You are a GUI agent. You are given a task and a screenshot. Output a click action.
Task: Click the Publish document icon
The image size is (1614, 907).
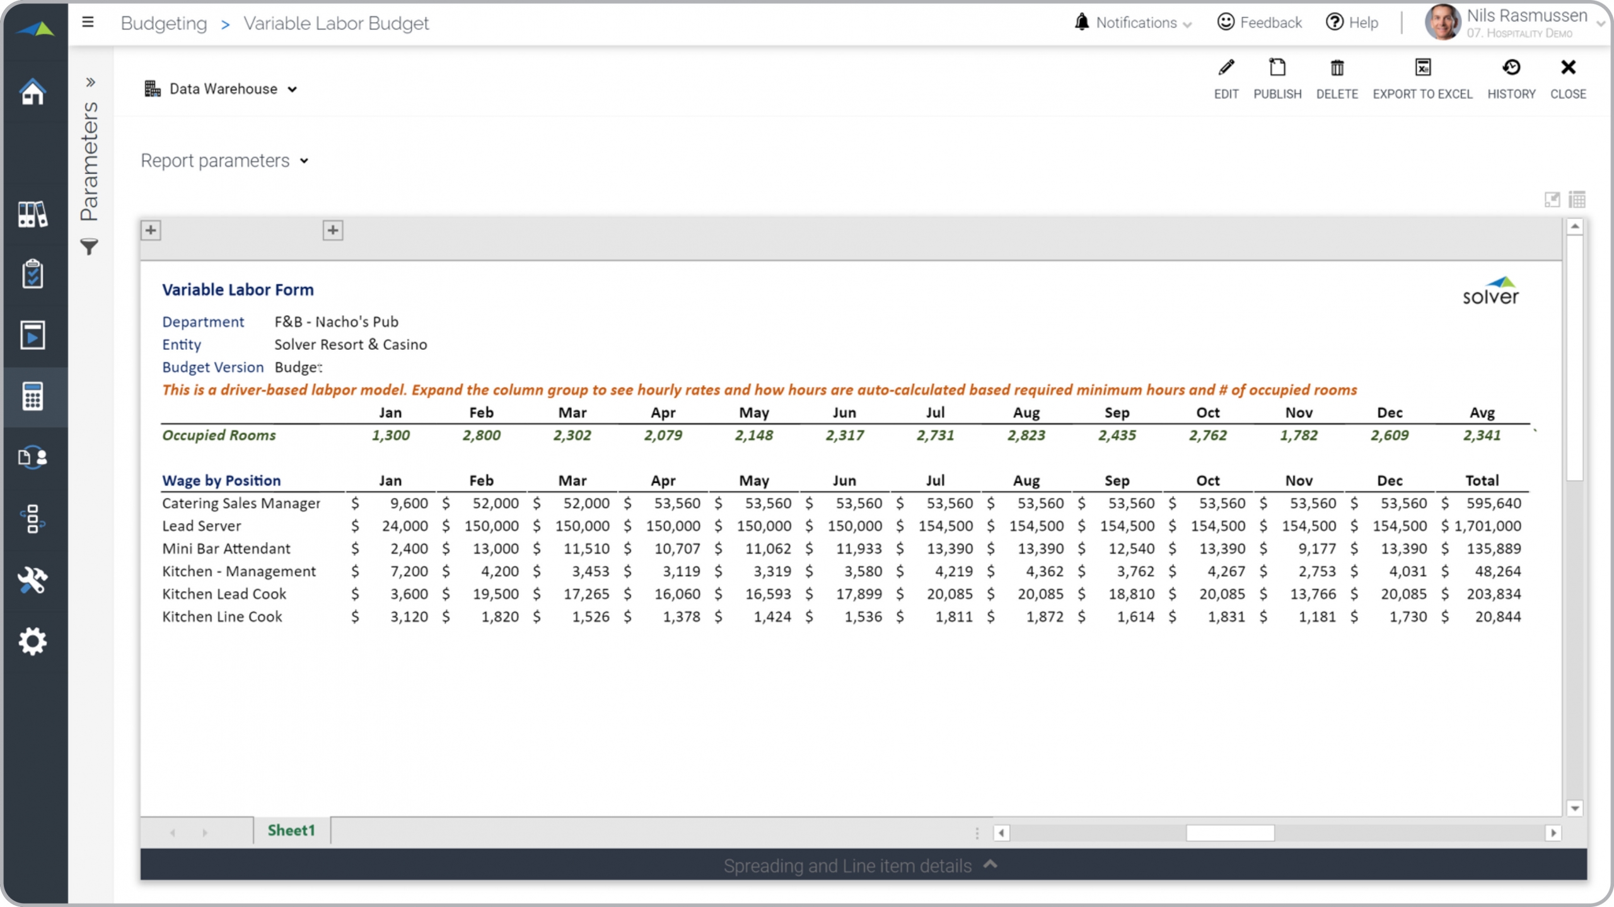coord(1277,68)
